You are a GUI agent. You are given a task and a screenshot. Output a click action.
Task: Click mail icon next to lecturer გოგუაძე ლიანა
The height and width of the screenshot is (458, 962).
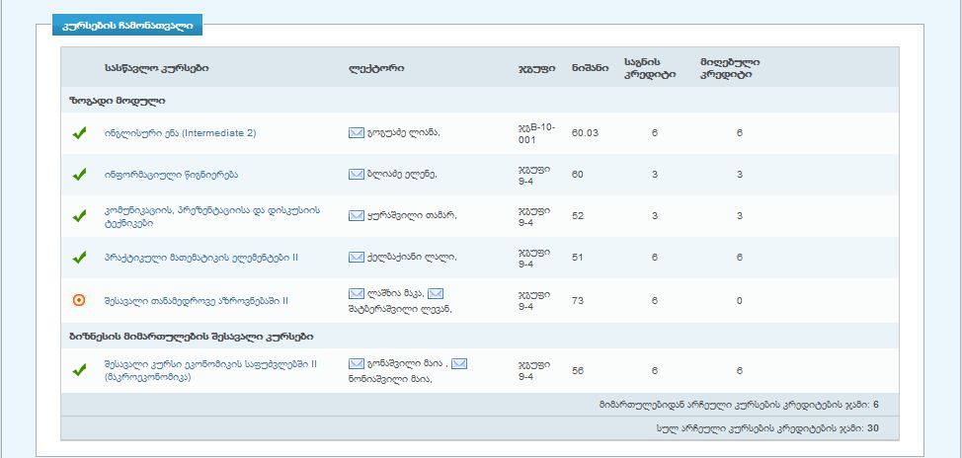357,133
